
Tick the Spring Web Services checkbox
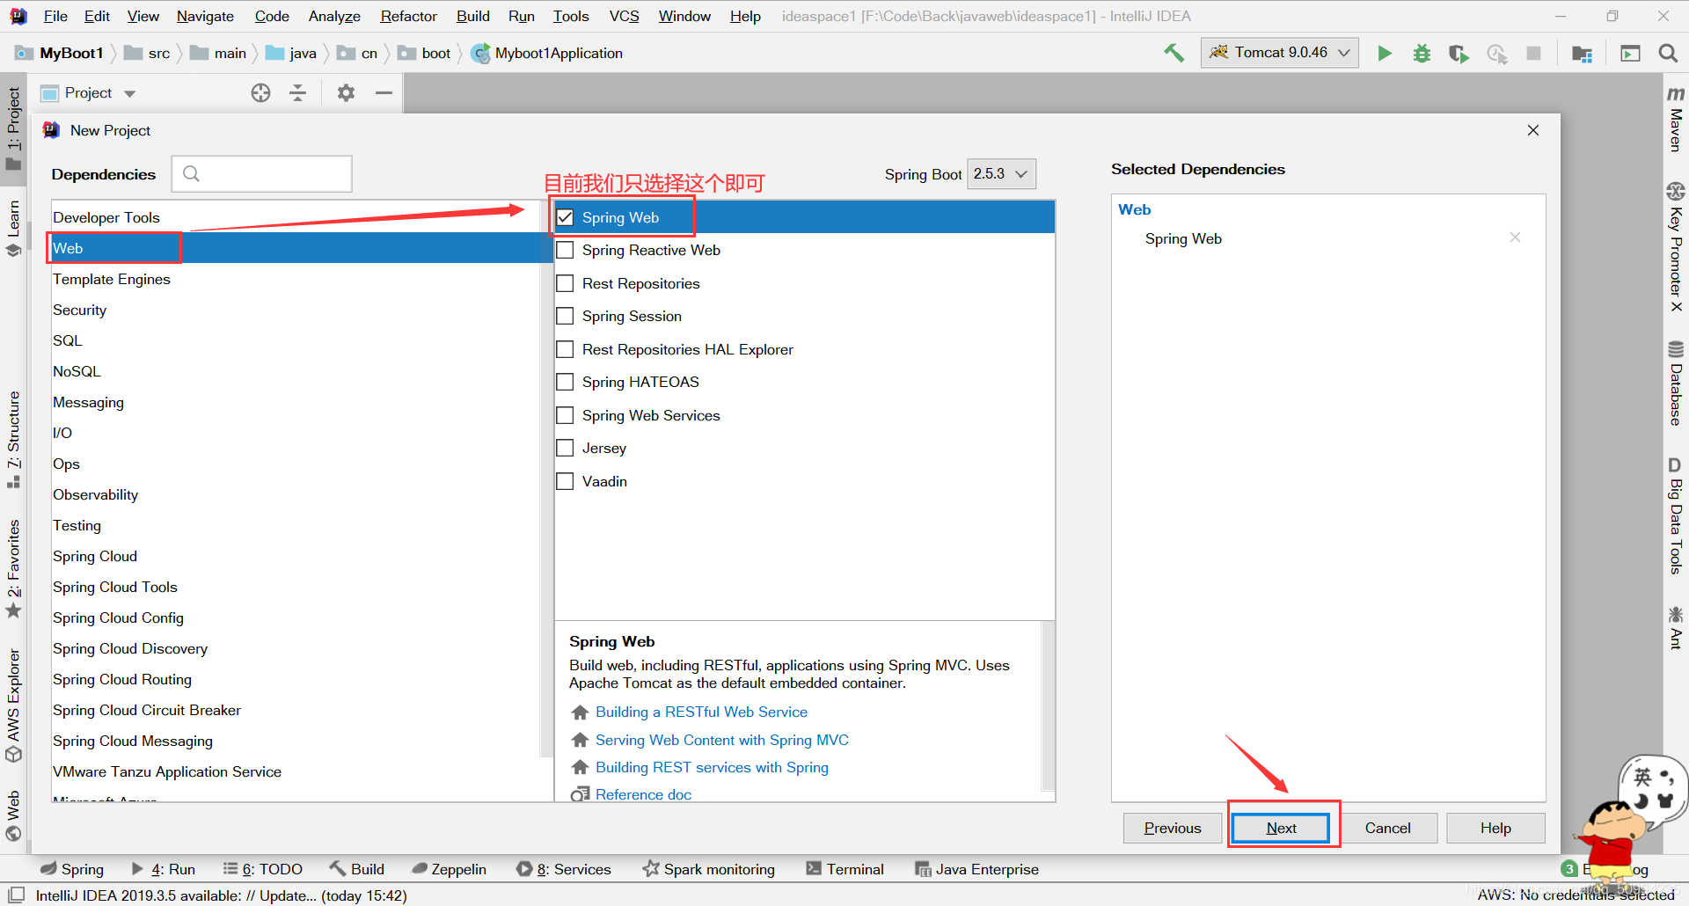[x=565, y=415]
